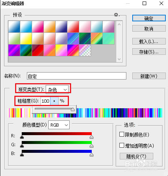Click the black left handle of B slider

pos(22,155)
